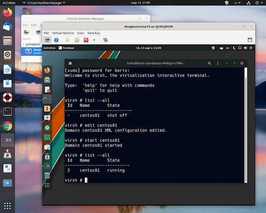Open chat application in guest dock
Image resolution: width=266 pixels, height=213 pixels.
[x=47, y=118]
